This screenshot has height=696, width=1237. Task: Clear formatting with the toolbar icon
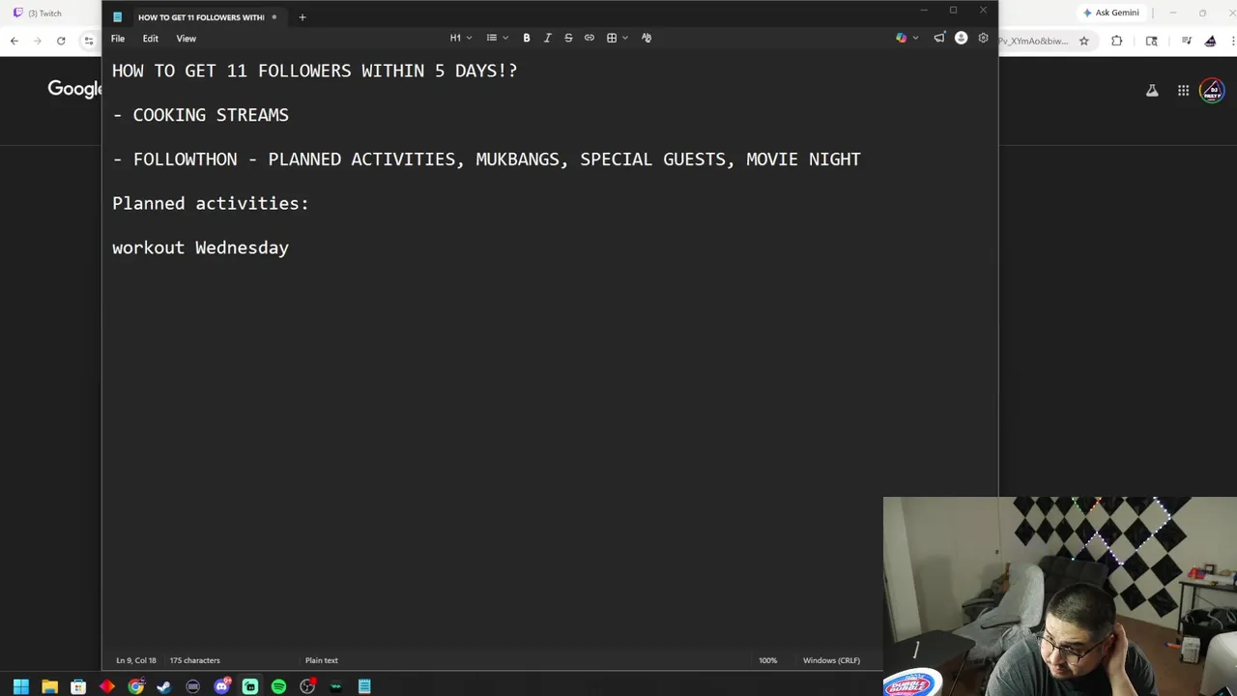point(647,38)
